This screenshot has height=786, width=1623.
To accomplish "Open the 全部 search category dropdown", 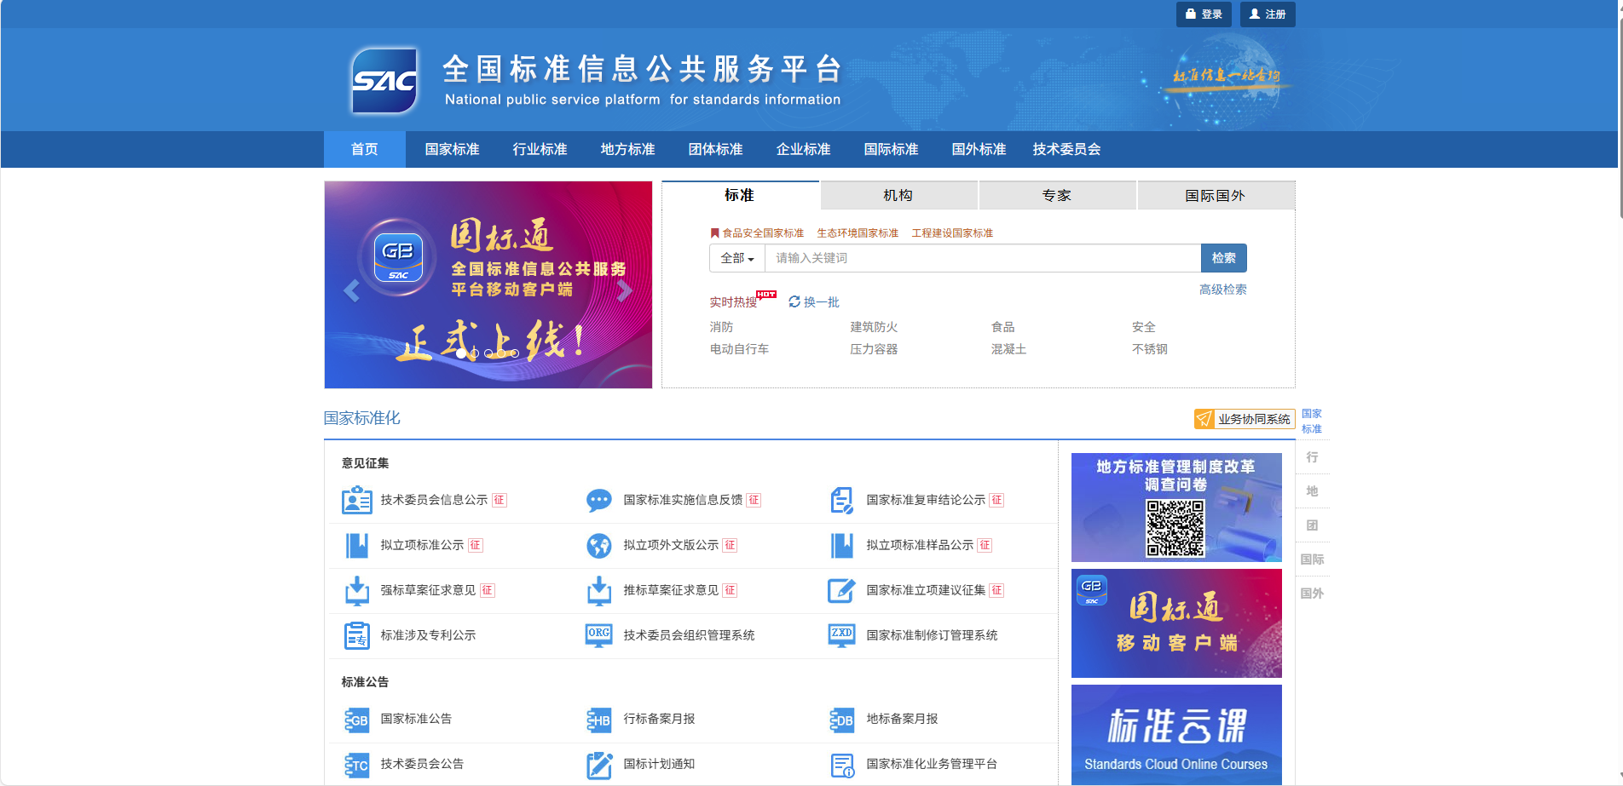I will click(x=736, y=257).
